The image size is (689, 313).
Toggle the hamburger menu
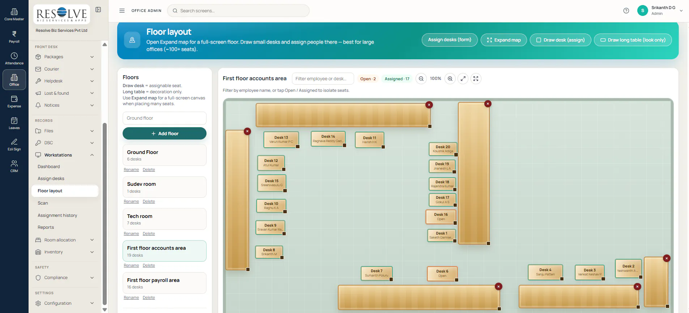122,10
